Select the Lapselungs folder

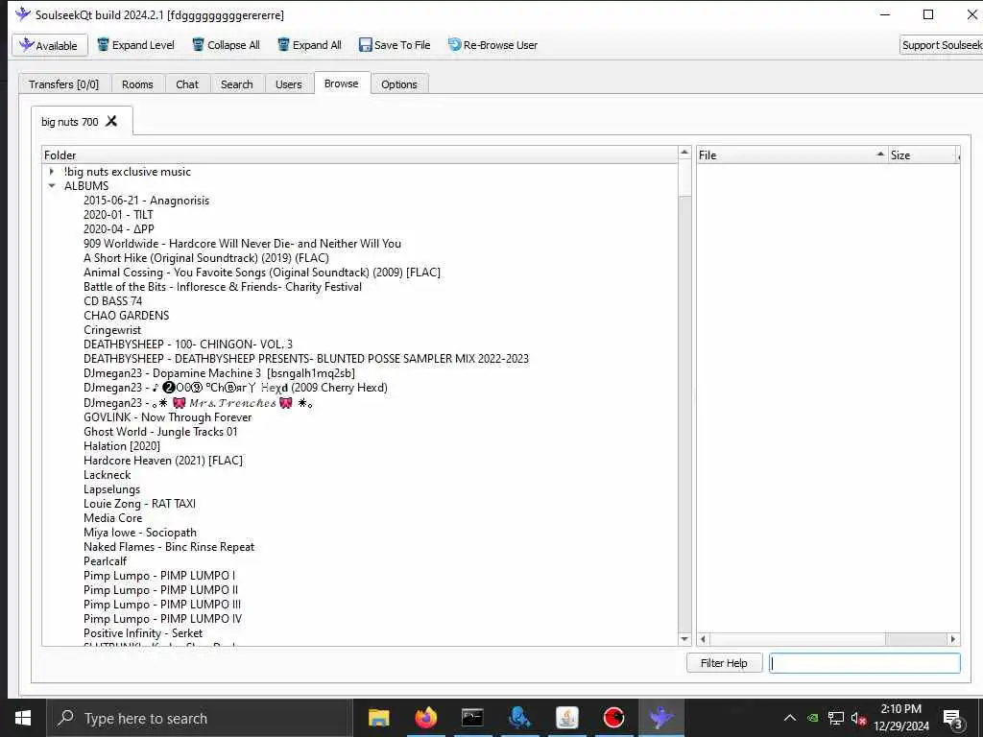pos(112,489)
